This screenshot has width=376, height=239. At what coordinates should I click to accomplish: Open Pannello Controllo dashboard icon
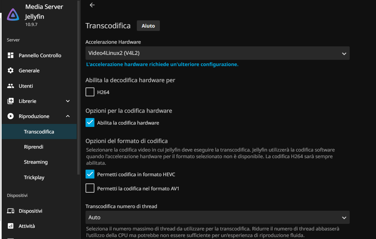[x=11, y=55]
